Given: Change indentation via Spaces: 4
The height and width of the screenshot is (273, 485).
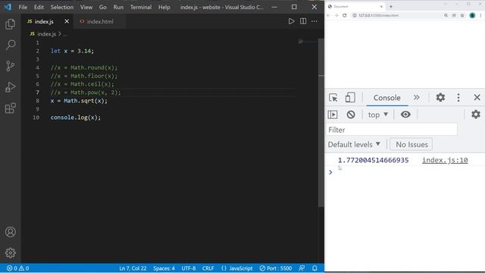Looking at the screenshot, I should [164, 268].
